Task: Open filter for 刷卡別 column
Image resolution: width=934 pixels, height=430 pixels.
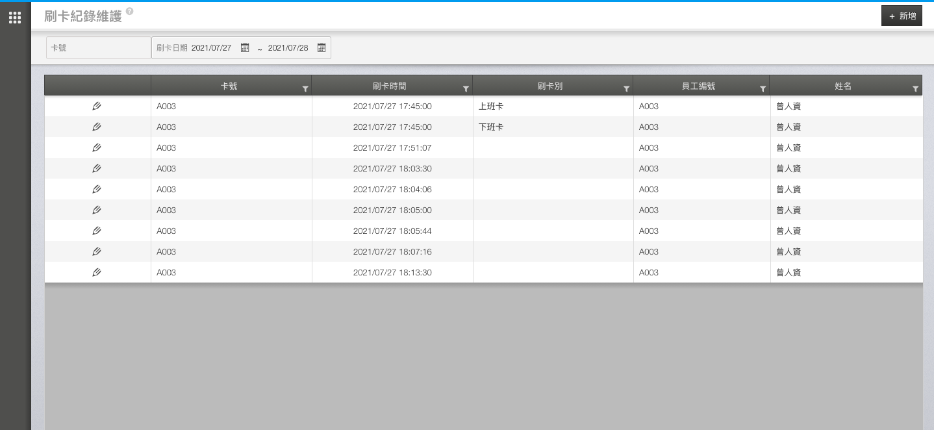Action: point(627,89)
